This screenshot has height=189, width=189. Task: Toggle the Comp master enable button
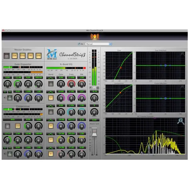point(22,55)
